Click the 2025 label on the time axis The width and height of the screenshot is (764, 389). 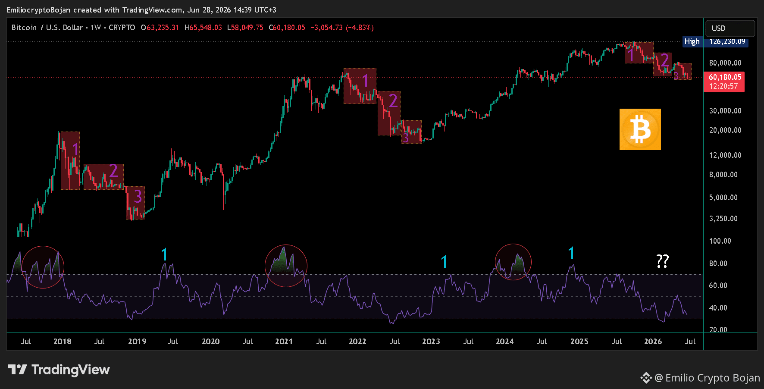(x=579, y=342)
